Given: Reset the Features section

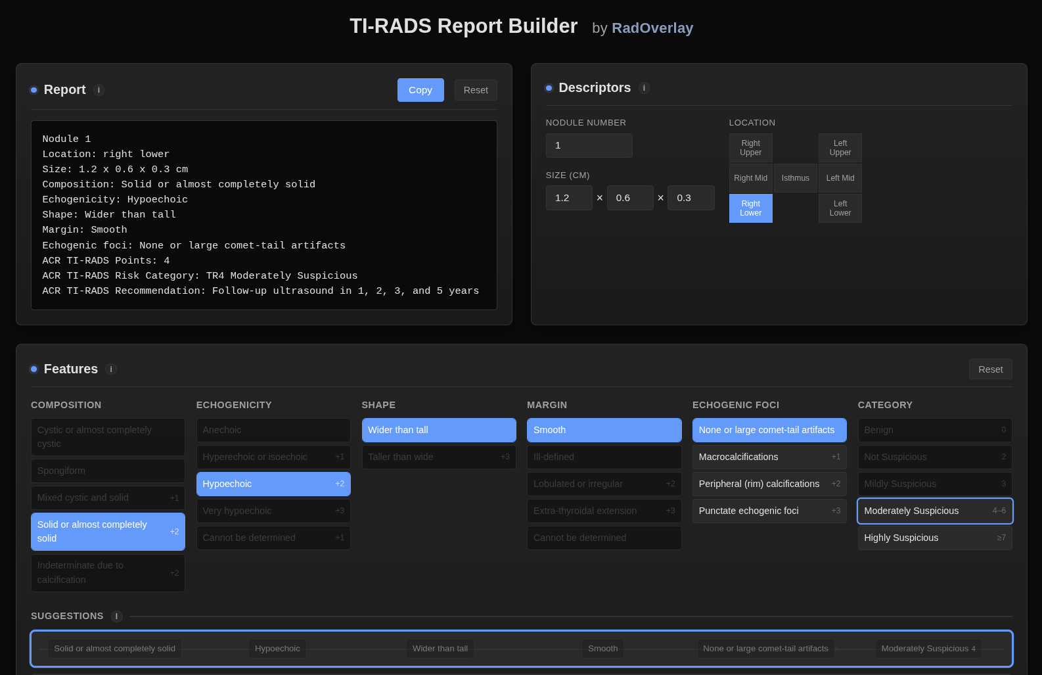Looking at the screenshot, I should (x=990, y=369).
